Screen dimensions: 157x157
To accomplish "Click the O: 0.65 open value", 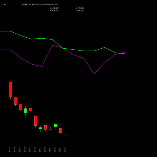I will click(54, 11).
